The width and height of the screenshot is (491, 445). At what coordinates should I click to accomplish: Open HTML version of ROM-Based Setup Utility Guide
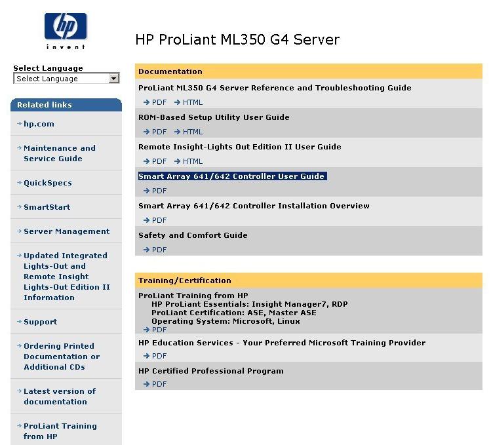tap(193, 132)
